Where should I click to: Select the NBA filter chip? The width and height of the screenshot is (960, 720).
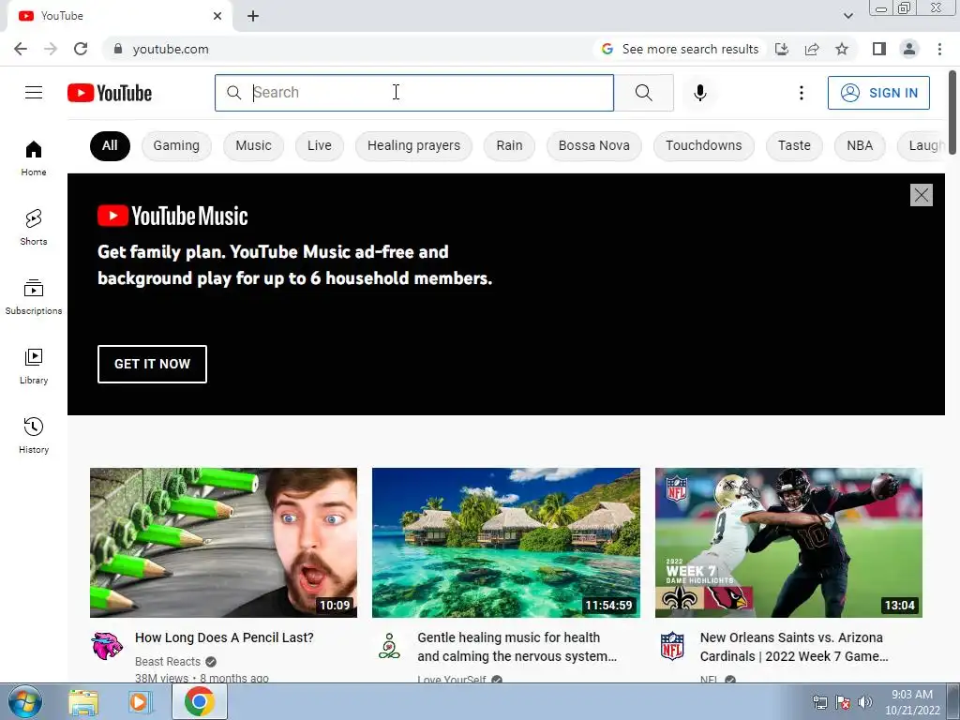(x=860, y=145)
